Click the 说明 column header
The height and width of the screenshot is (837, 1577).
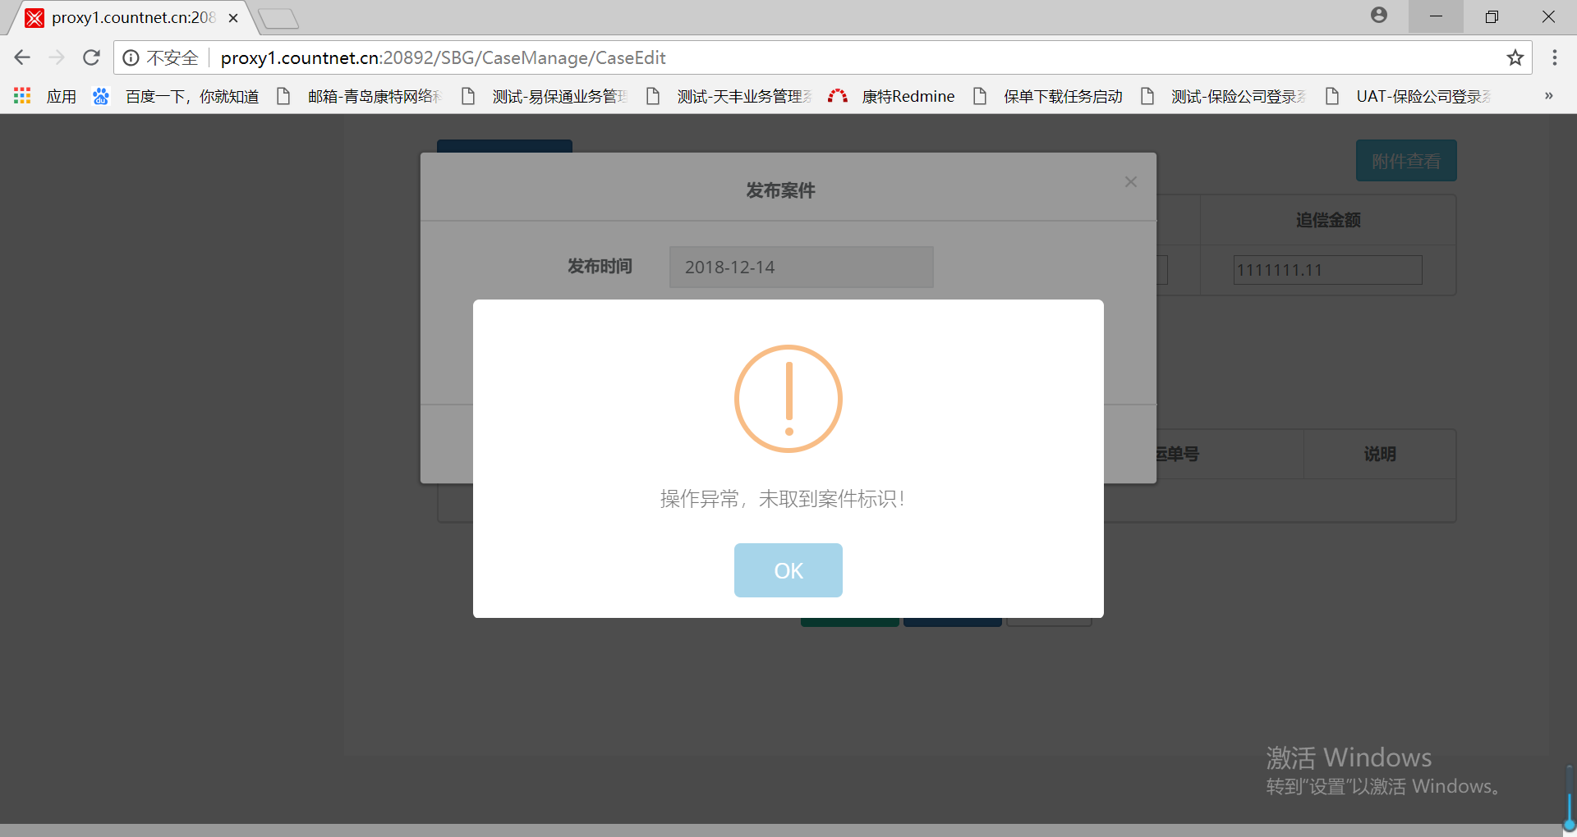click(x=1380, y=454)
